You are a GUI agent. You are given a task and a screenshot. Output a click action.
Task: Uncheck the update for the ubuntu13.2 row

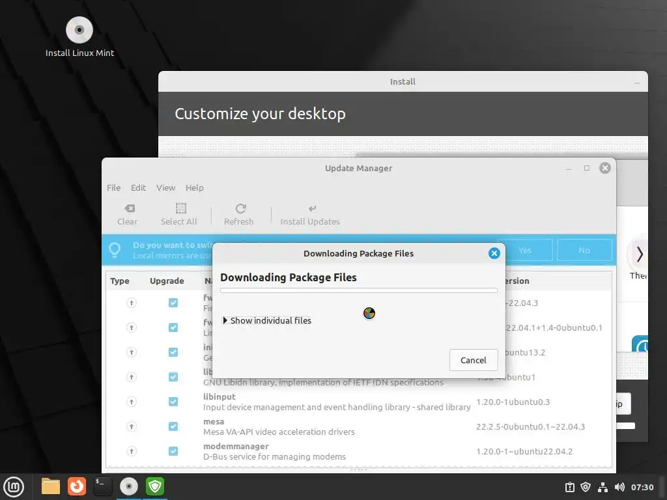[173, 352]
